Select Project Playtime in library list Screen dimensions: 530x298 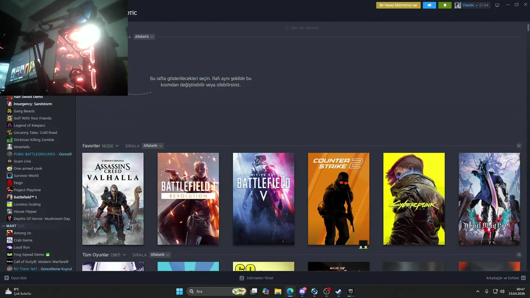[x=27, y=190]
